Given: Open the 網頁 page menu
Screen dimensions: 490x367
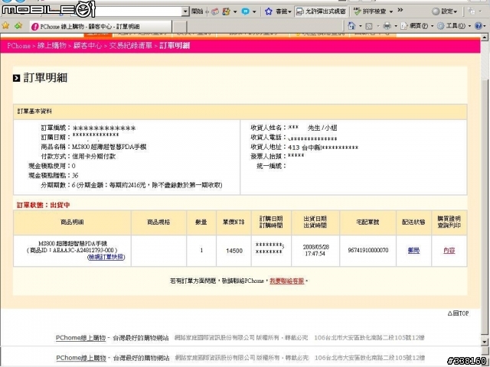Looking at the screenshot, I should click(x=417, y=26).
